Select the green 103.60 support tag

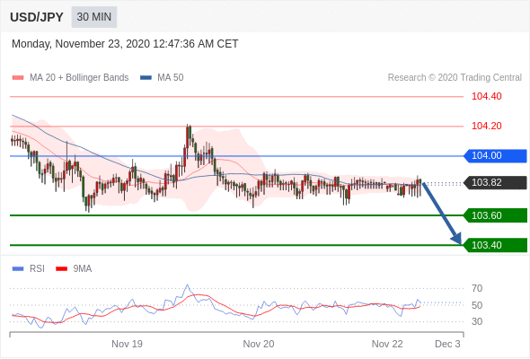(495, 215)
